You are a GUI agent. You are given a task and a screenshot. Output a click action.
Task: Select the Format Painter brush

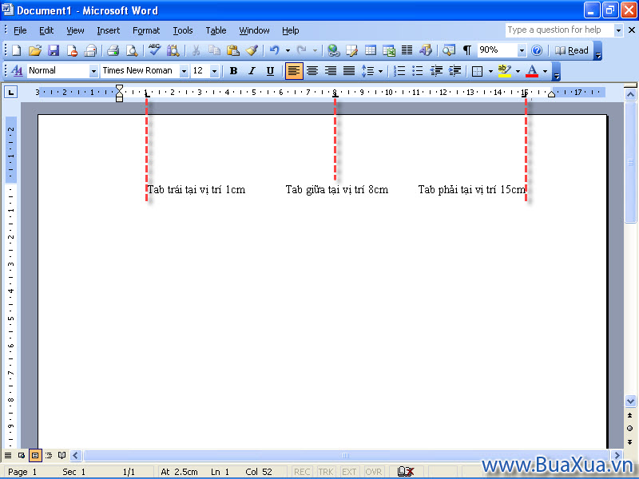tap(252, 50)
